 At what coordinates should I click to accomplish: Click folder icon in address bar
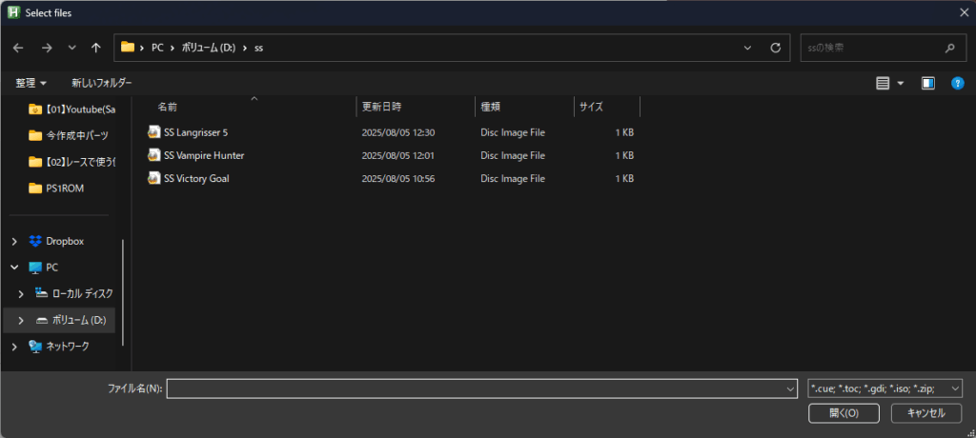[128, 48]
